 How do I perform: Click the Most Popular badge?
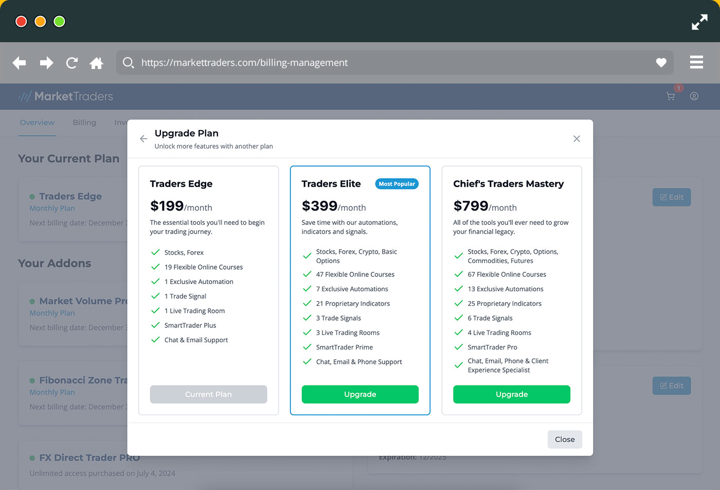[x=397, y=184]
